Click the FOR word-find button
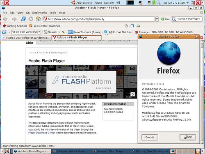Viewport: 205px width, 154px height. [x=169, y=32]
